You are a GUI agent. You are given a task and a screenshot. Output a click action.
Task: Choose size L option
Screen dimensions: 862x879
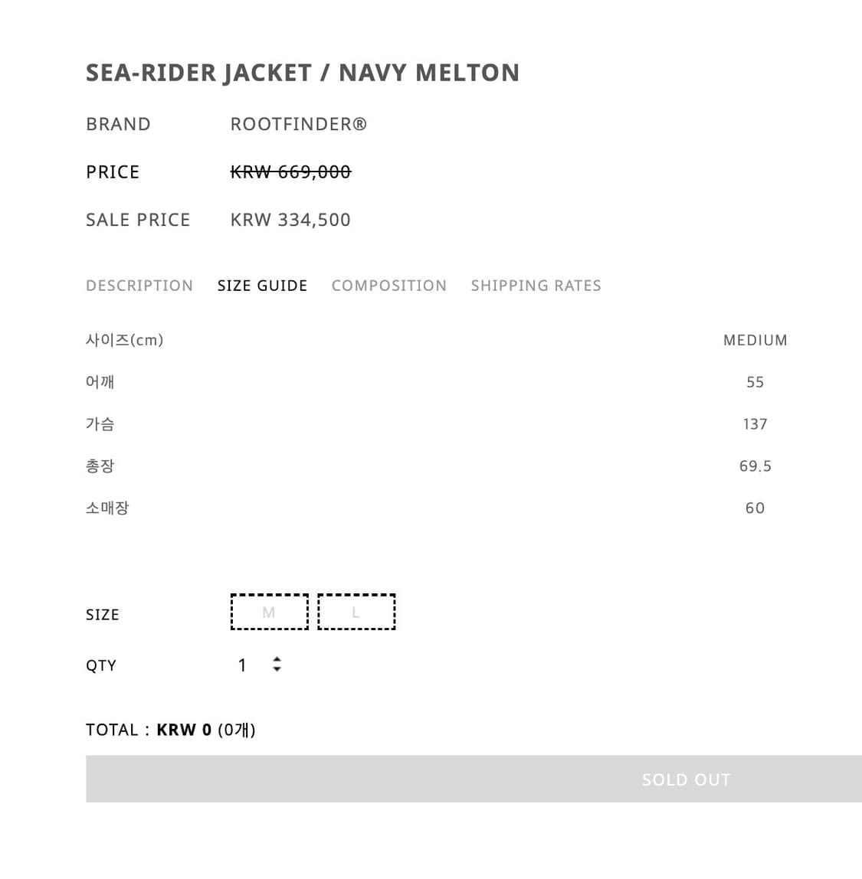tap(356, 613)
